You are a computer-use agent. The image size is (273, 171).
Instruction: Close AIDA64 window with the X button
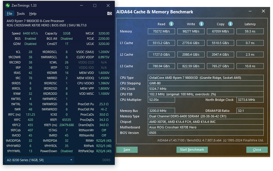pyautogui.click(x=263, y=11)
